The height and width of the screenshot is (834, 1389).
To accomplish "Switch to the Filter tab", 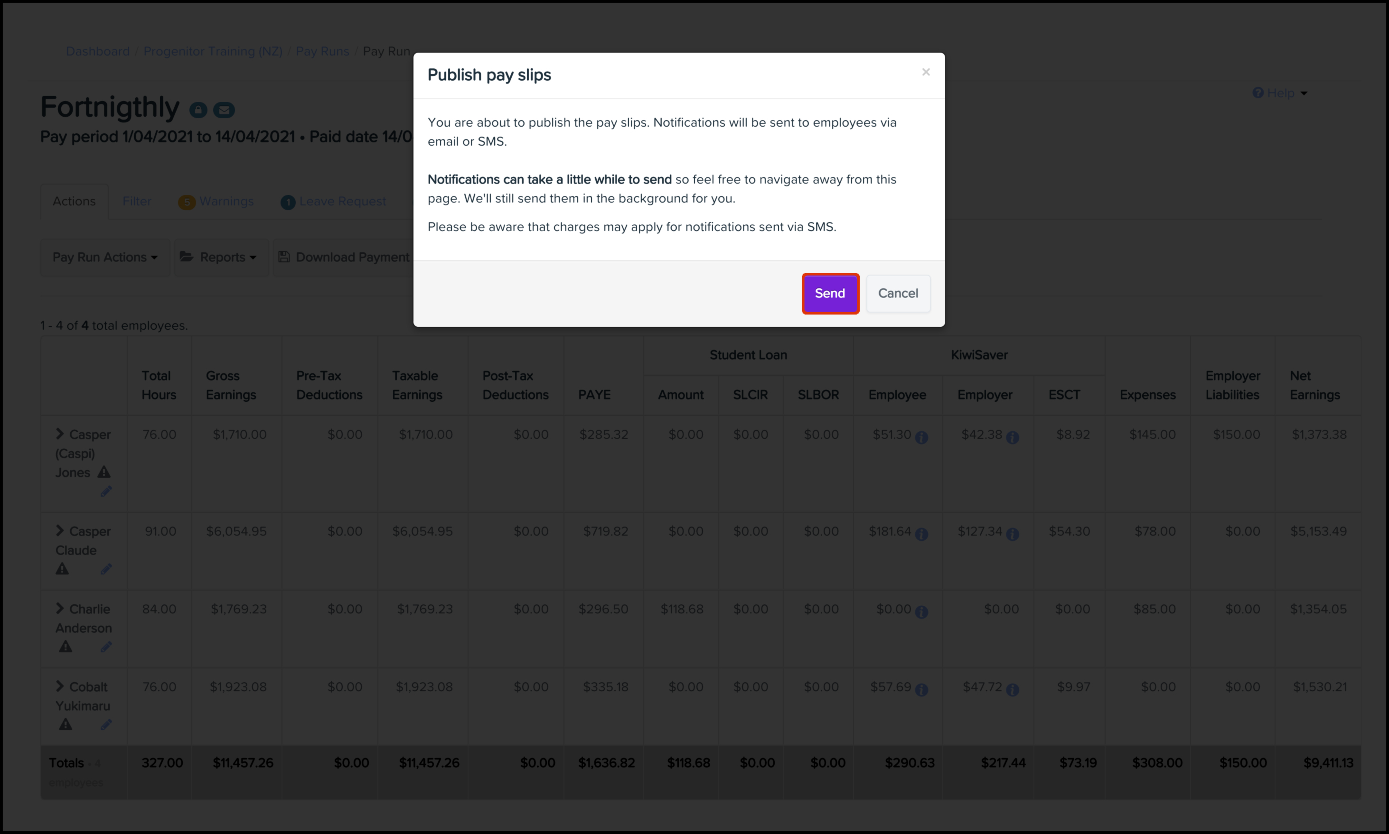I will click(x=137, y=201).
